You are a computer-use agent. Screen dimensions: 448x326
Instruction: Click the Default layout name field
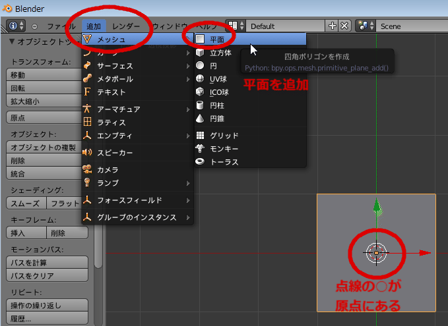[286, 26]
